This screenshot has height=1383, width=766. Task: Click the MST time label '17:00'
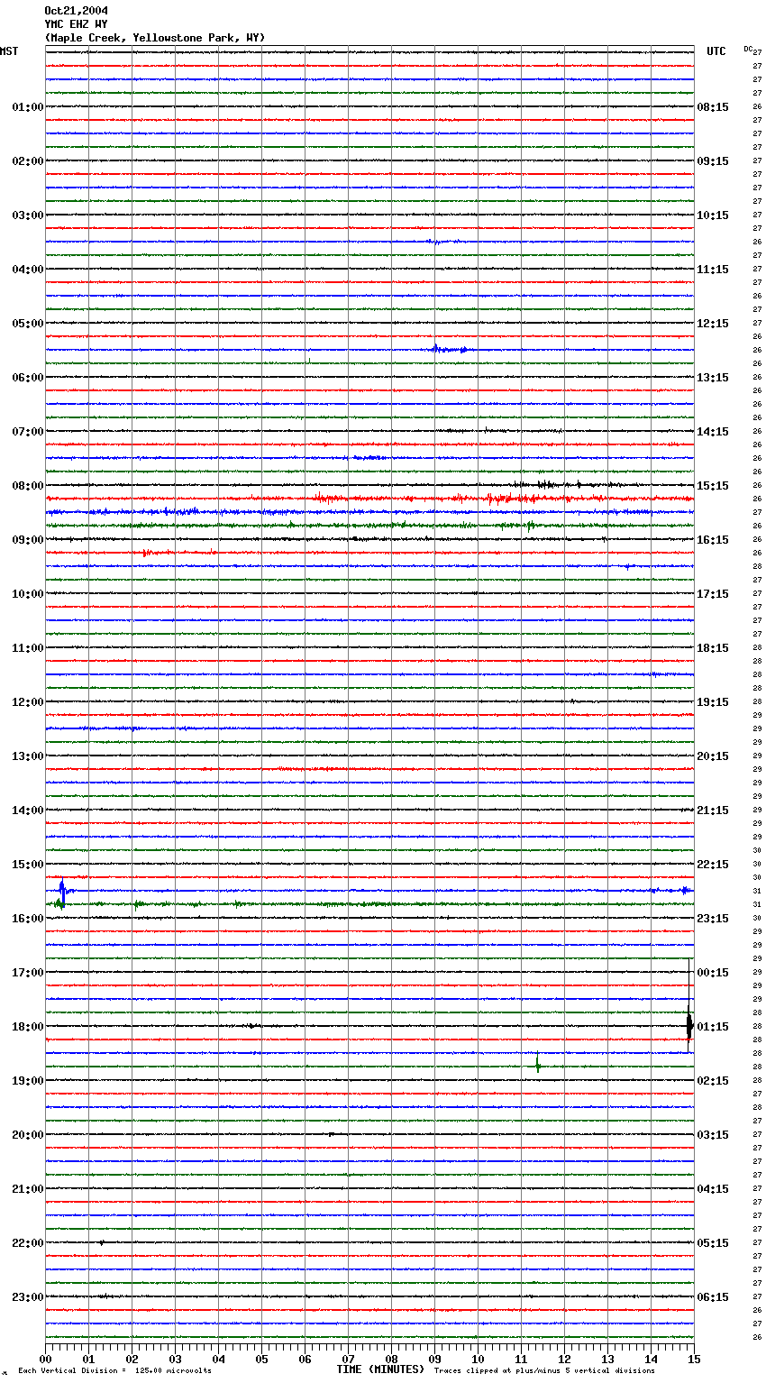28,973
